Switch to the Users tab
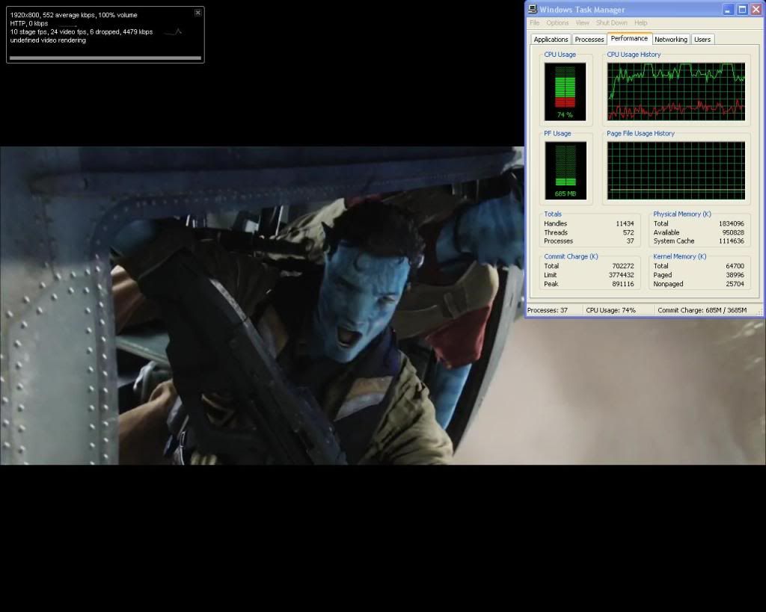 click(702, 40)
